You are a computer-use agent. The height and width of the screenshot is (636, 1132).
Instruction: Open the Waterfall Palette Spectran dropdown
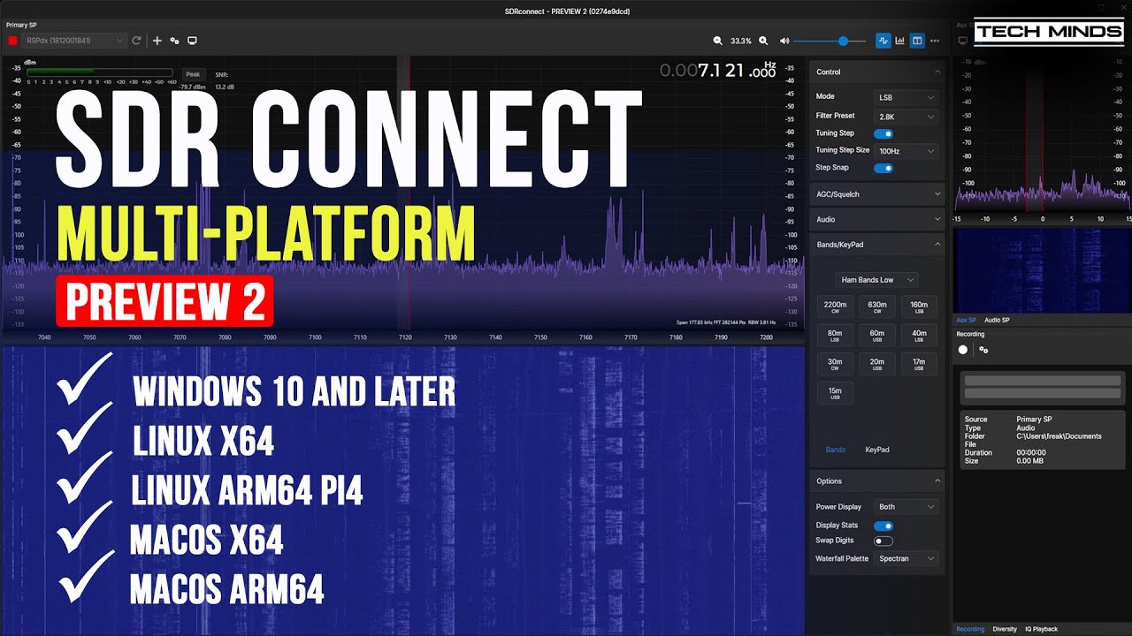(x=906, y=558)
